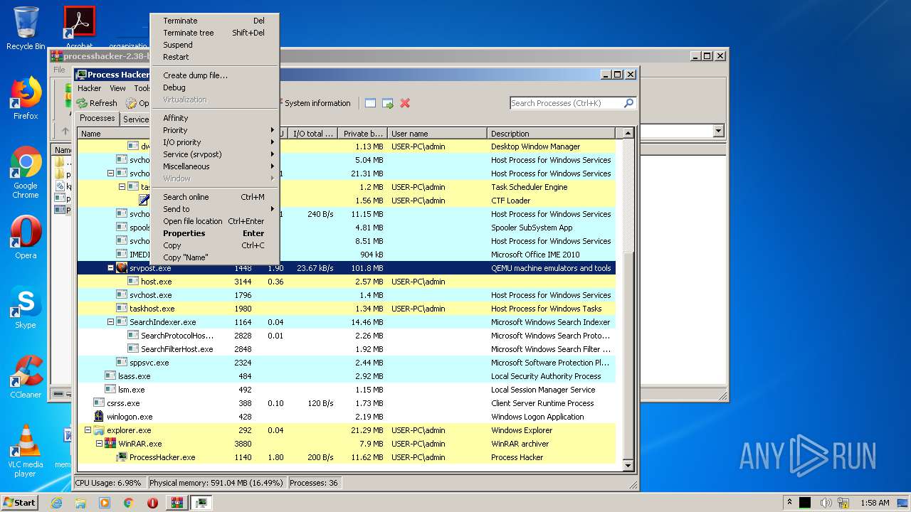Click Internet Explorer taskbar icon

coord(56,503)
